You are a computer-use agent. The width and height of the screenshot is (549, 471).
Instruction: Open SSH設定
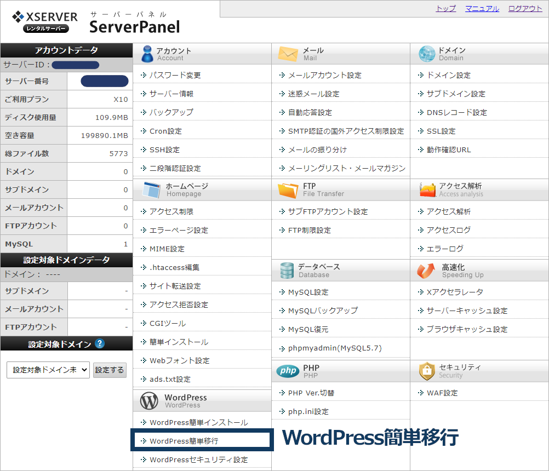(164, 150)
